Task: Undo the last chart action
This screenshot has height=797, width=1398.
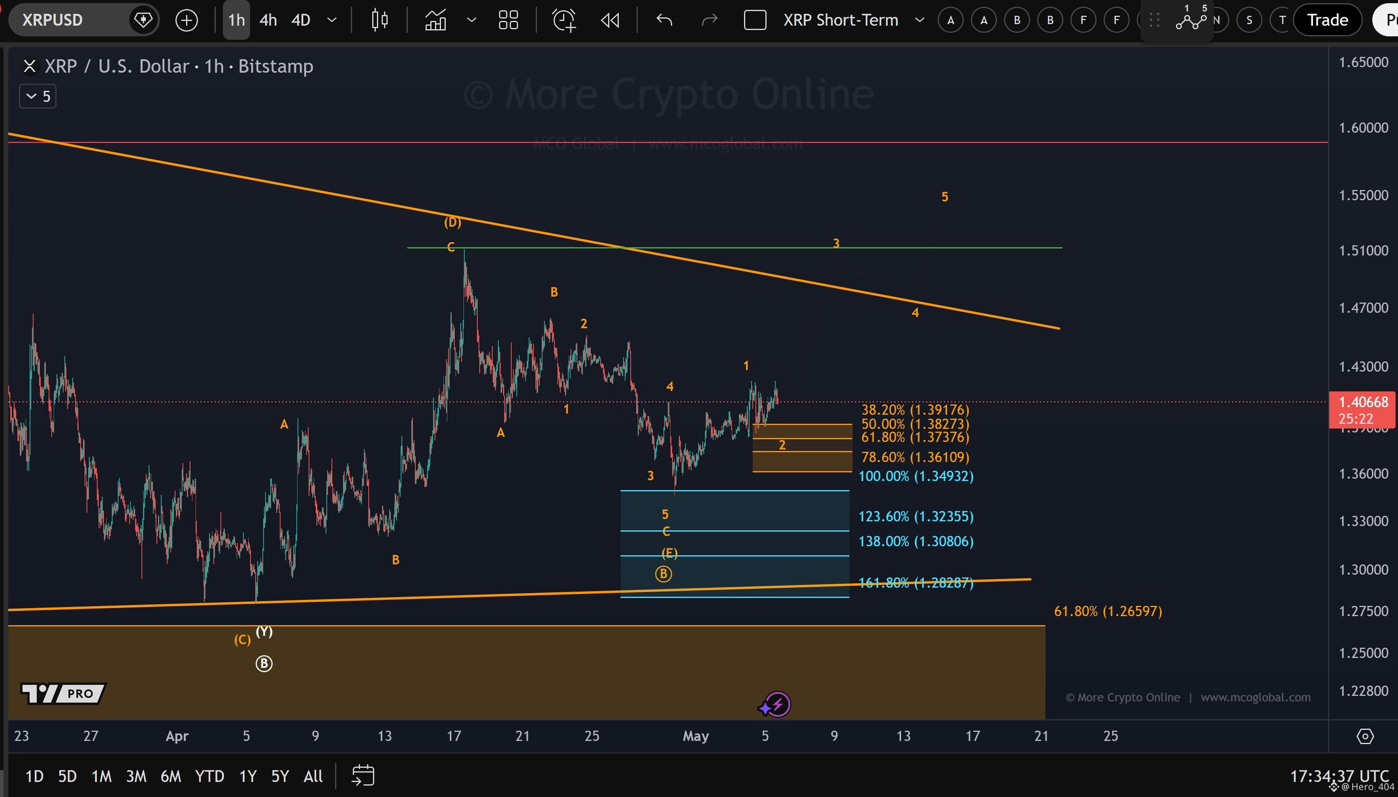Action: 664,20
